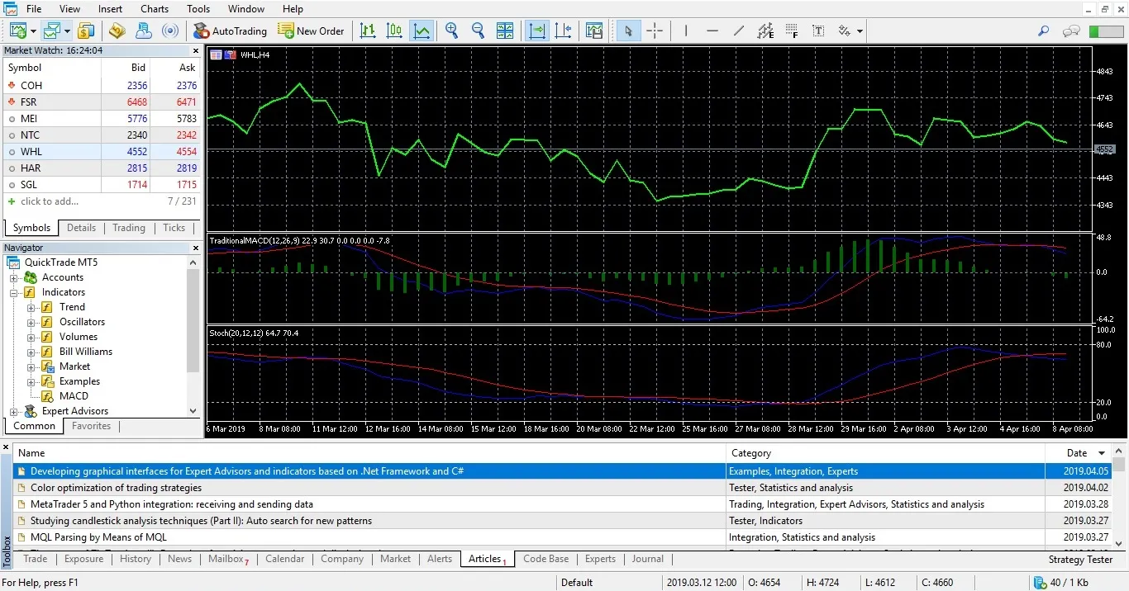Select MACD indicator in Navigator
The height and width of the screenshot is (591, 1129).
(74, 396)
